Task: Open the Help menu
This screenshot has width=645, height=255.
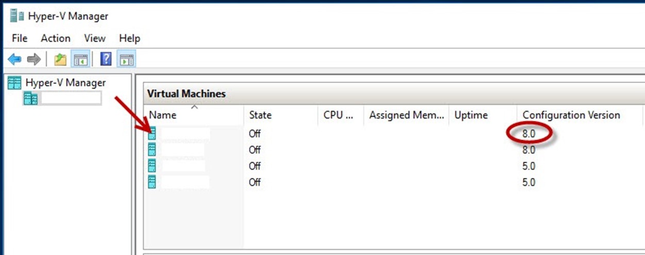Action: pyautogui.click(x=129, y=38)
